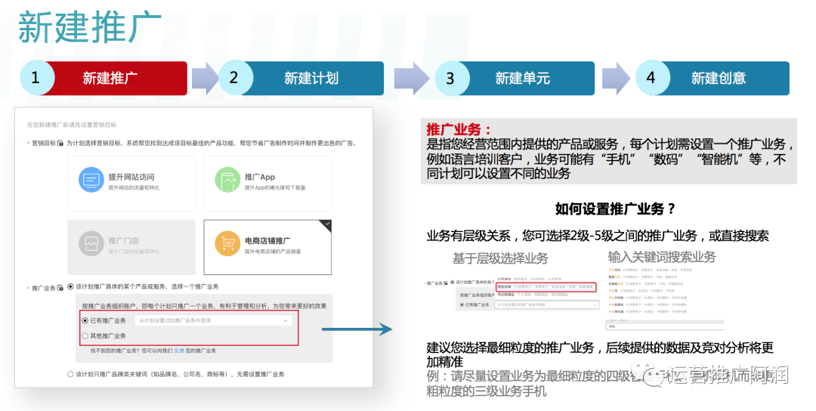Choose 该计划只推广产品牌类关键词 radio option
The image size is (816, 411).
70,374
